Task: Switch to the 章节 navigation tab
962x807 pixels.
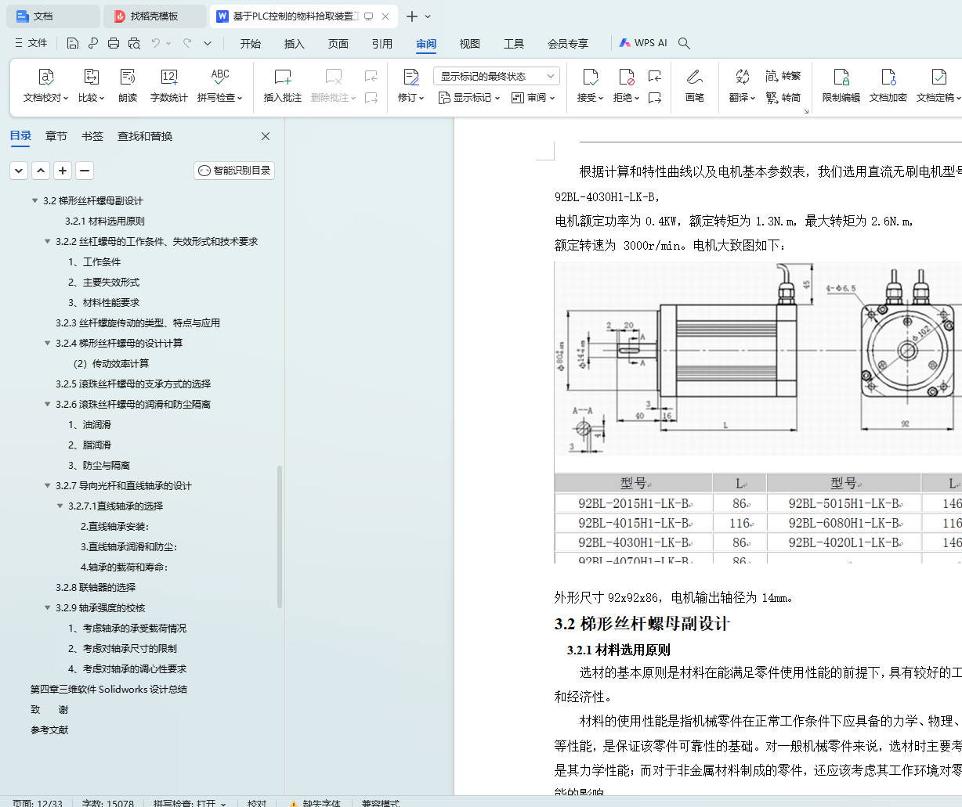Action: pos(56,136)
